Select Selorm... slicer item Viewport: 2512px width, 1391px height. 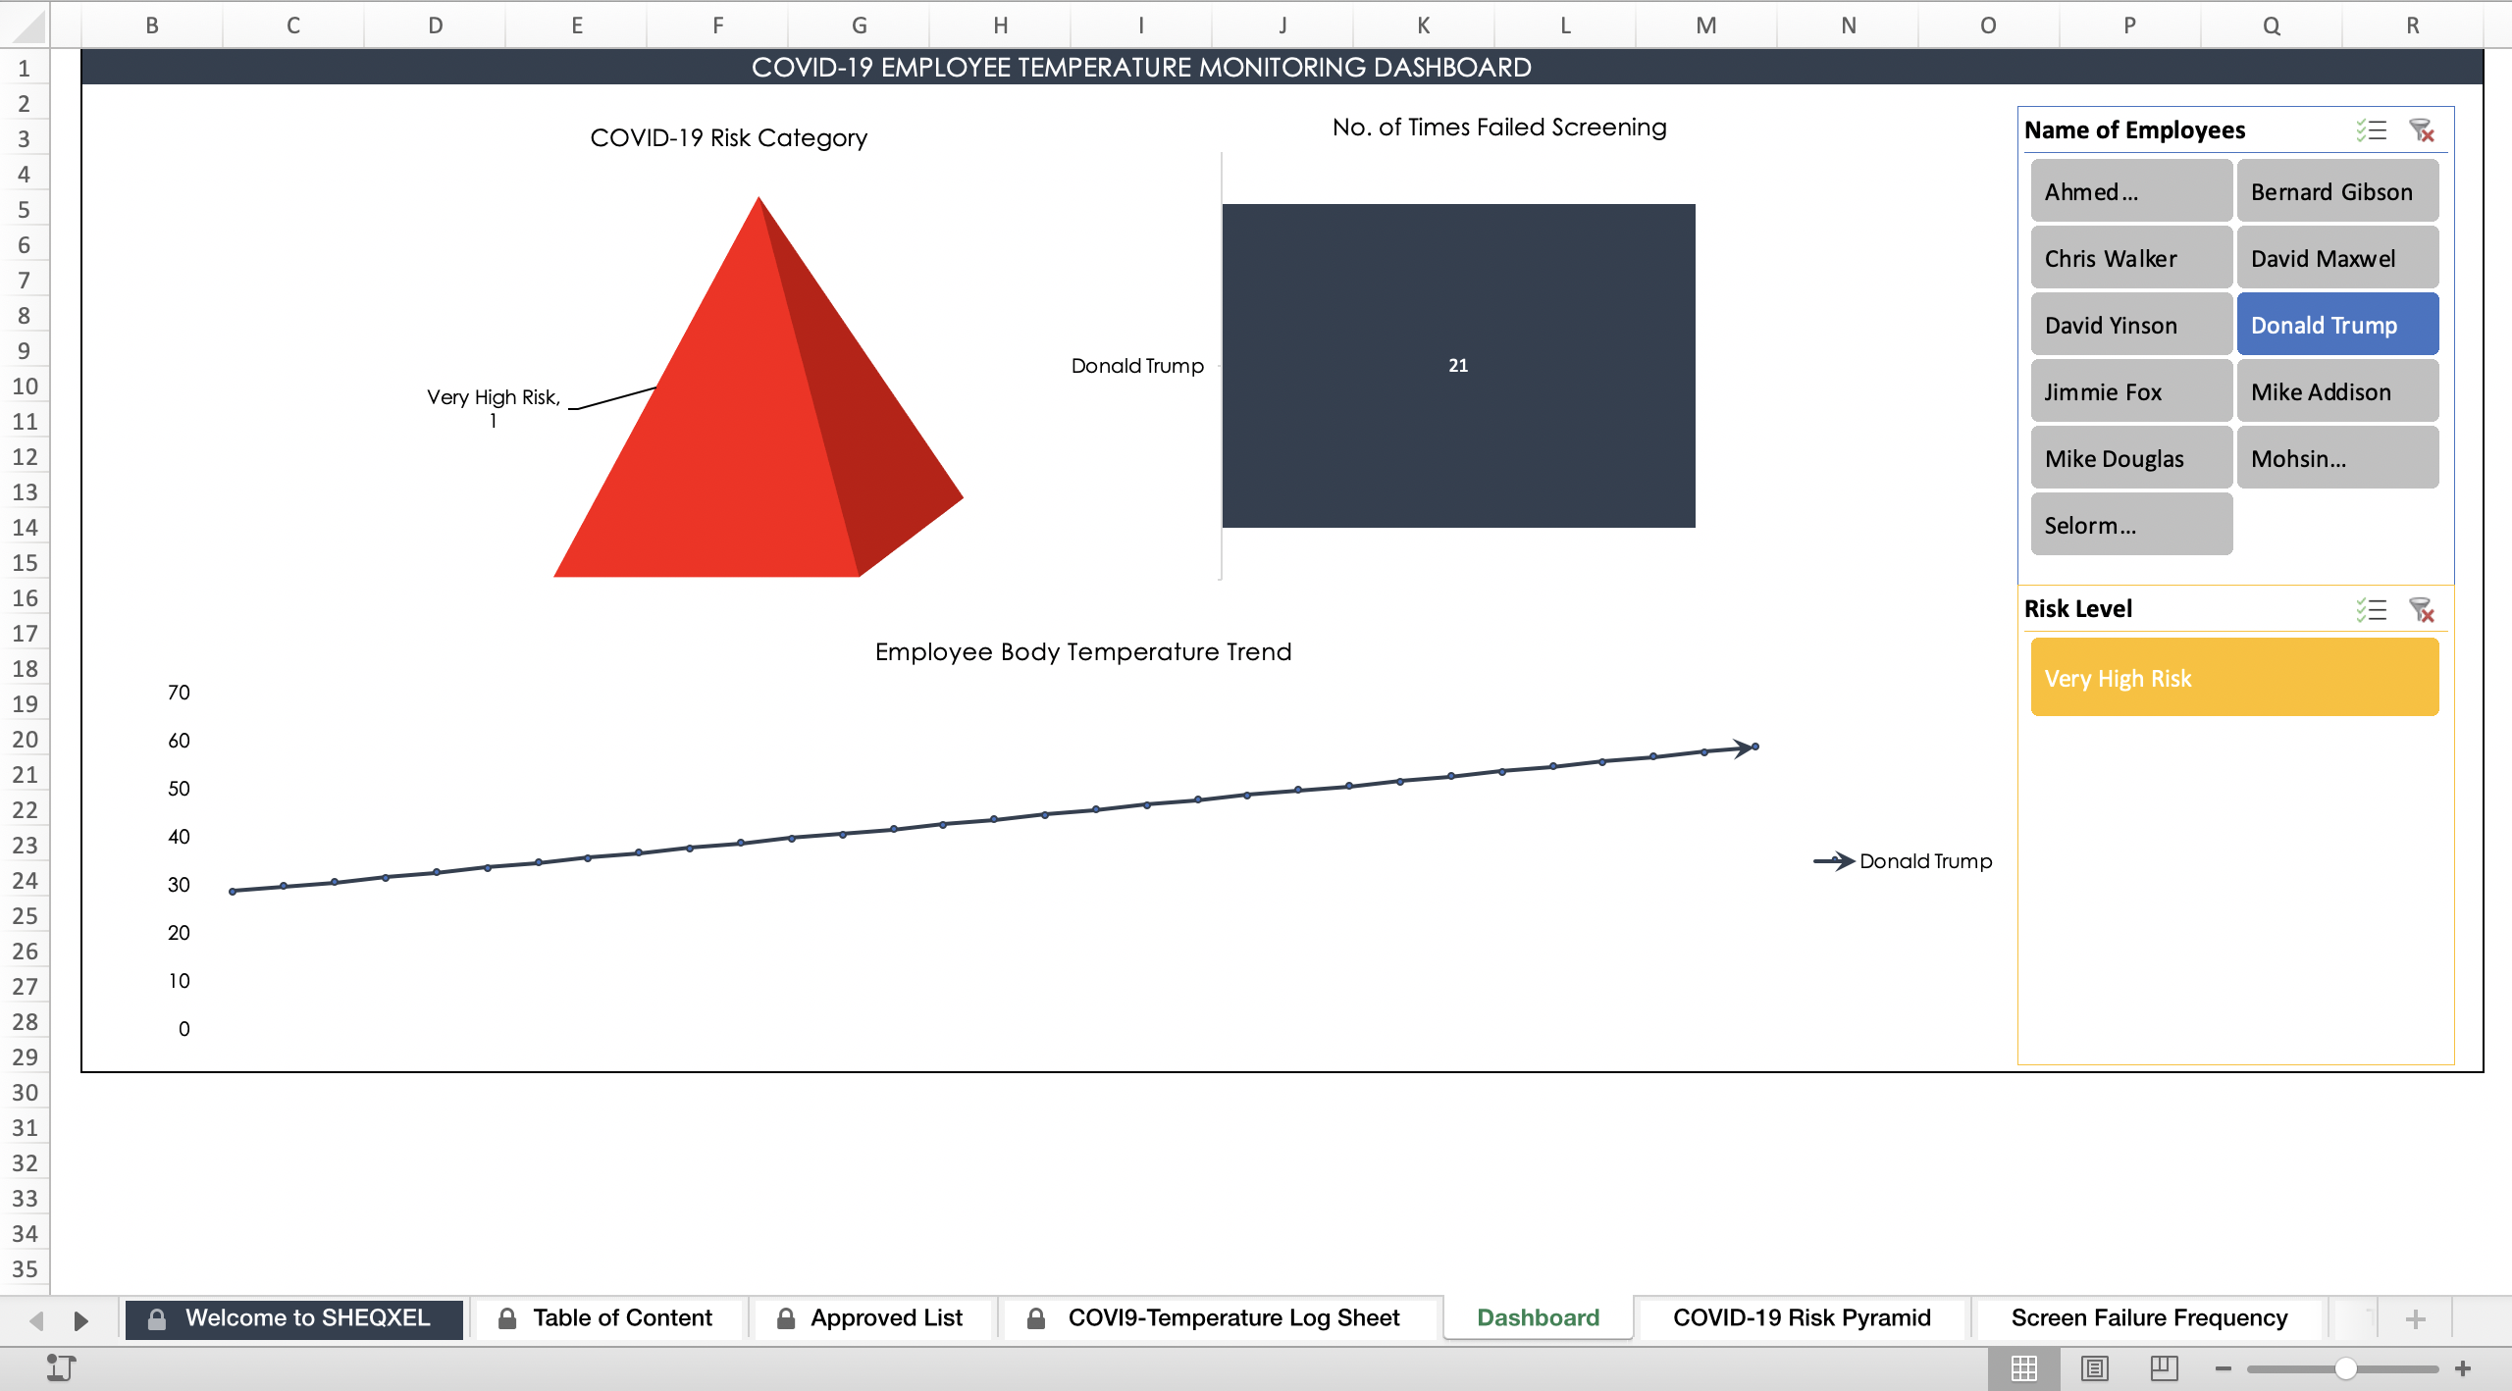pos(2131,525)
